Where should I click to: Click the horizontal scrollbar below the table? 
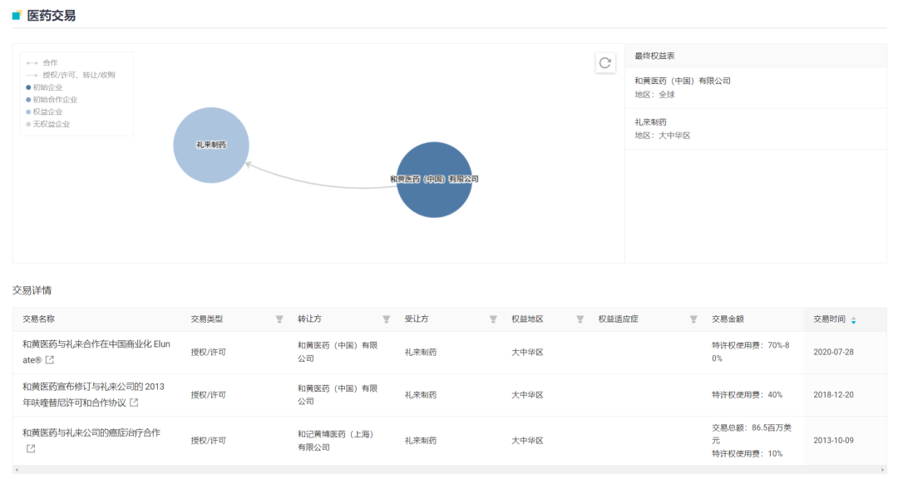click(x=449, y=470)
